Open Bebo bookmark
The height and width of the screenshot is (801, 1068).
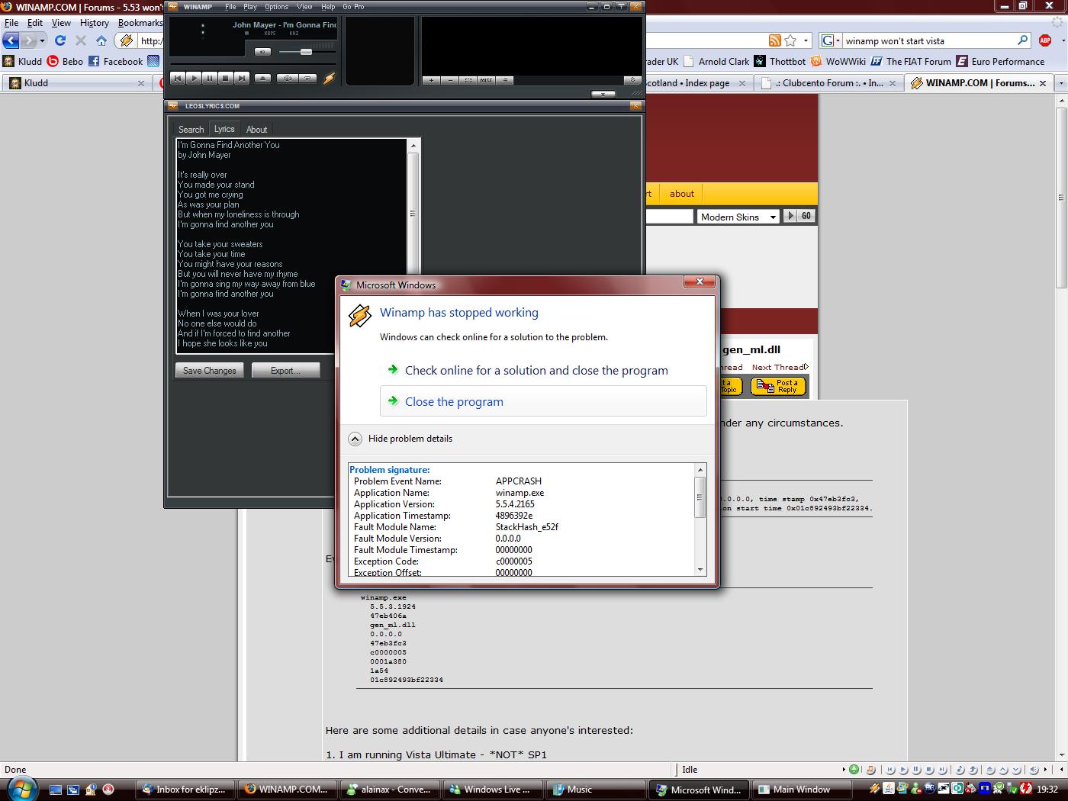[65, 62]
